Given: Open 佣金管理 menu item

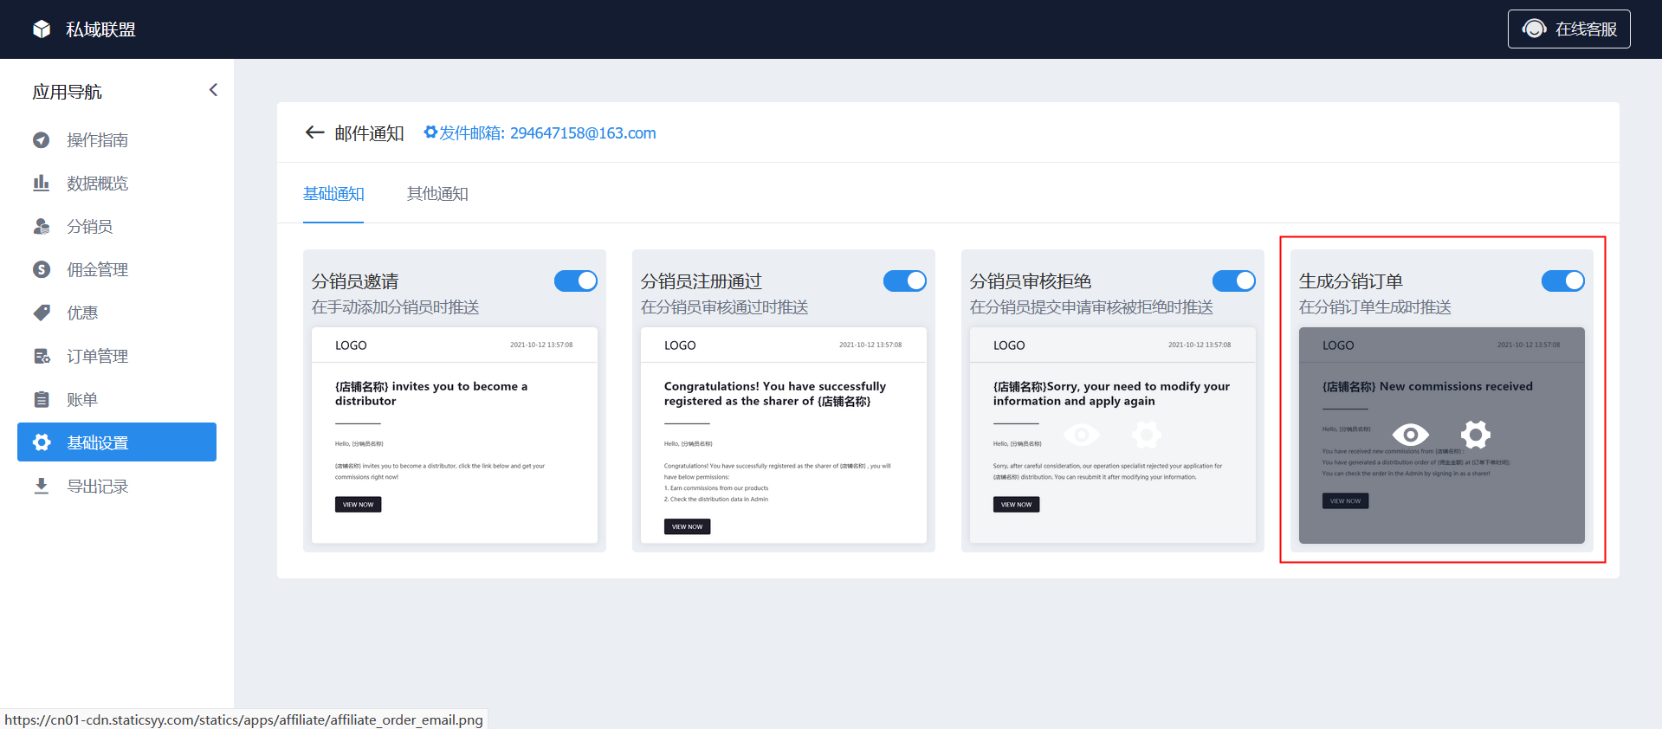Looking at the screenshot, I should 117,269.
